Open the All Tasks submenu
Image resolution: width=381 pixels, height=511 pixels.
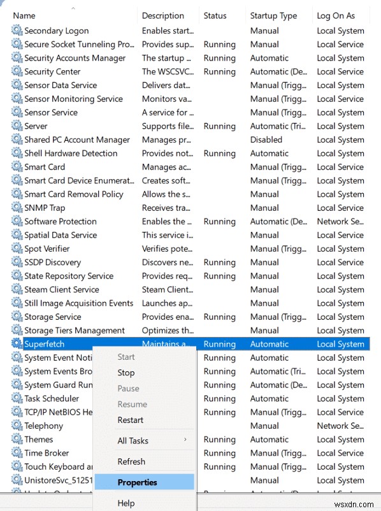[145, 441]
